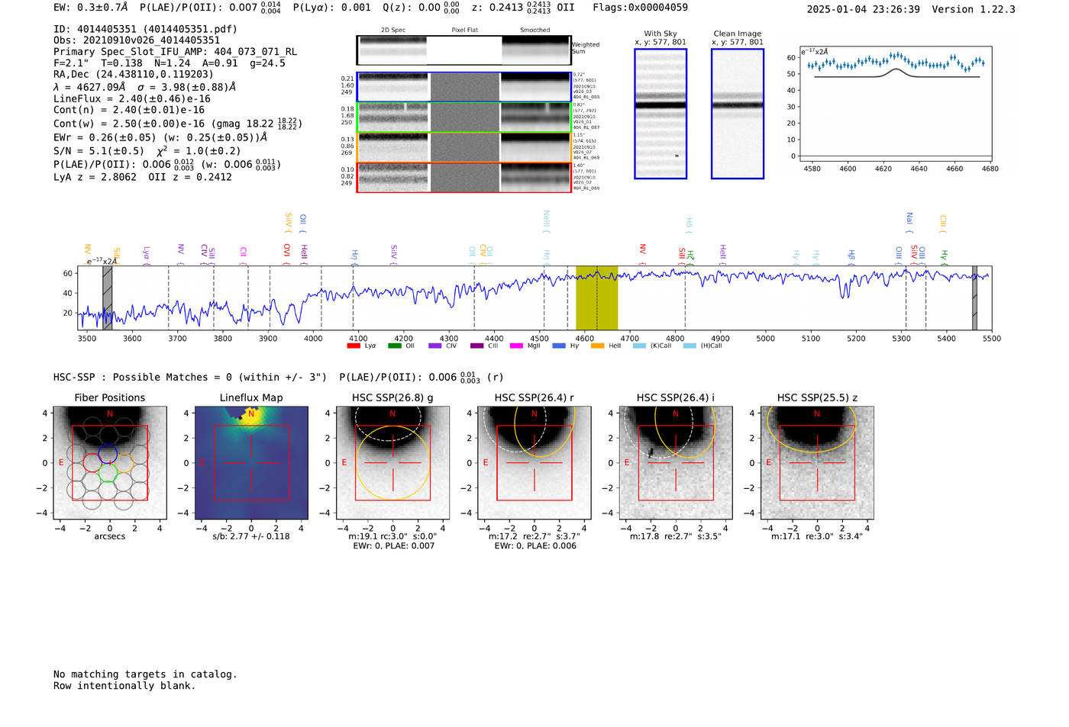Click the purple CIV legend swatch
1069x727 pixels.
pos(435,346)
